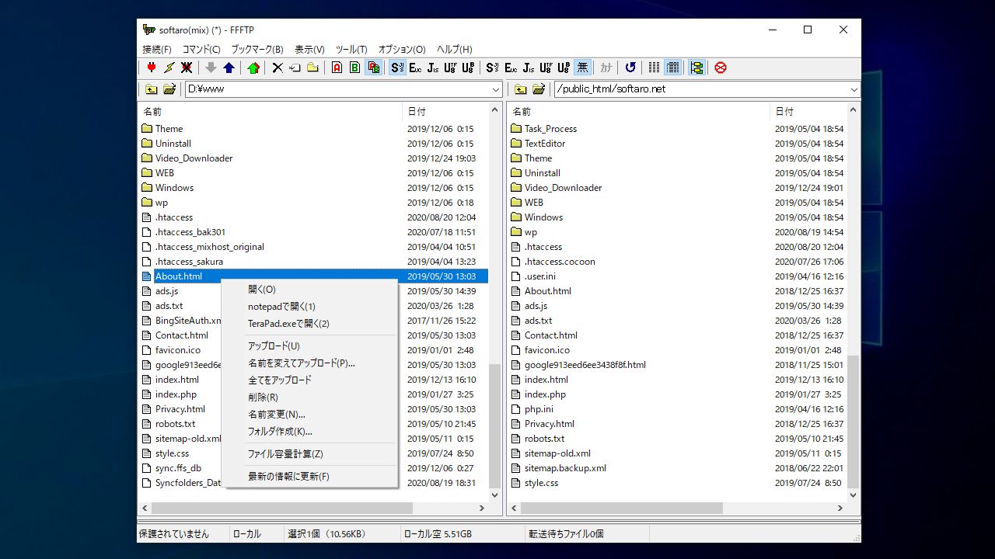The width and height of the screenshot is (995, 559).
Task: Open the オプション(O) menu
Action: coord(402,49)
